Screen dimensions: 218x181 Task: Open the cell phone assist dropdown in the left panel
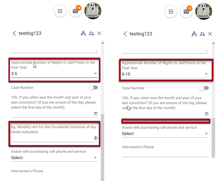(x=54, y=158)
